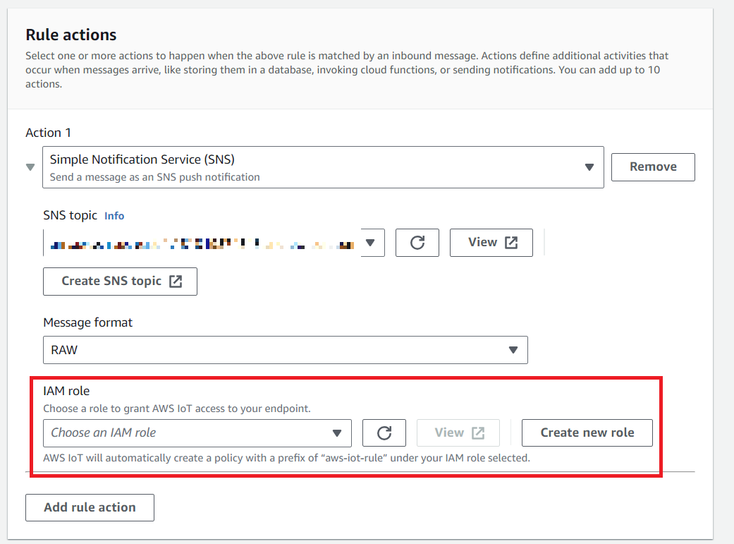
Task: Click external link icon beside SNS topic View
Action: point(511,243)
